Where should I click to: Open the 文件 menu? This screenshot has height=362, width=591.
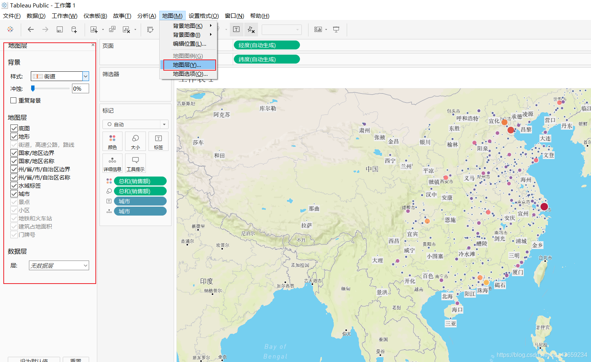click(12, 16)
